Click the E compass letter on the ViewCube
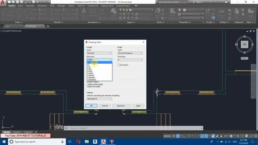This screenshot has width=258, height=145. click(x=252, y=45)
